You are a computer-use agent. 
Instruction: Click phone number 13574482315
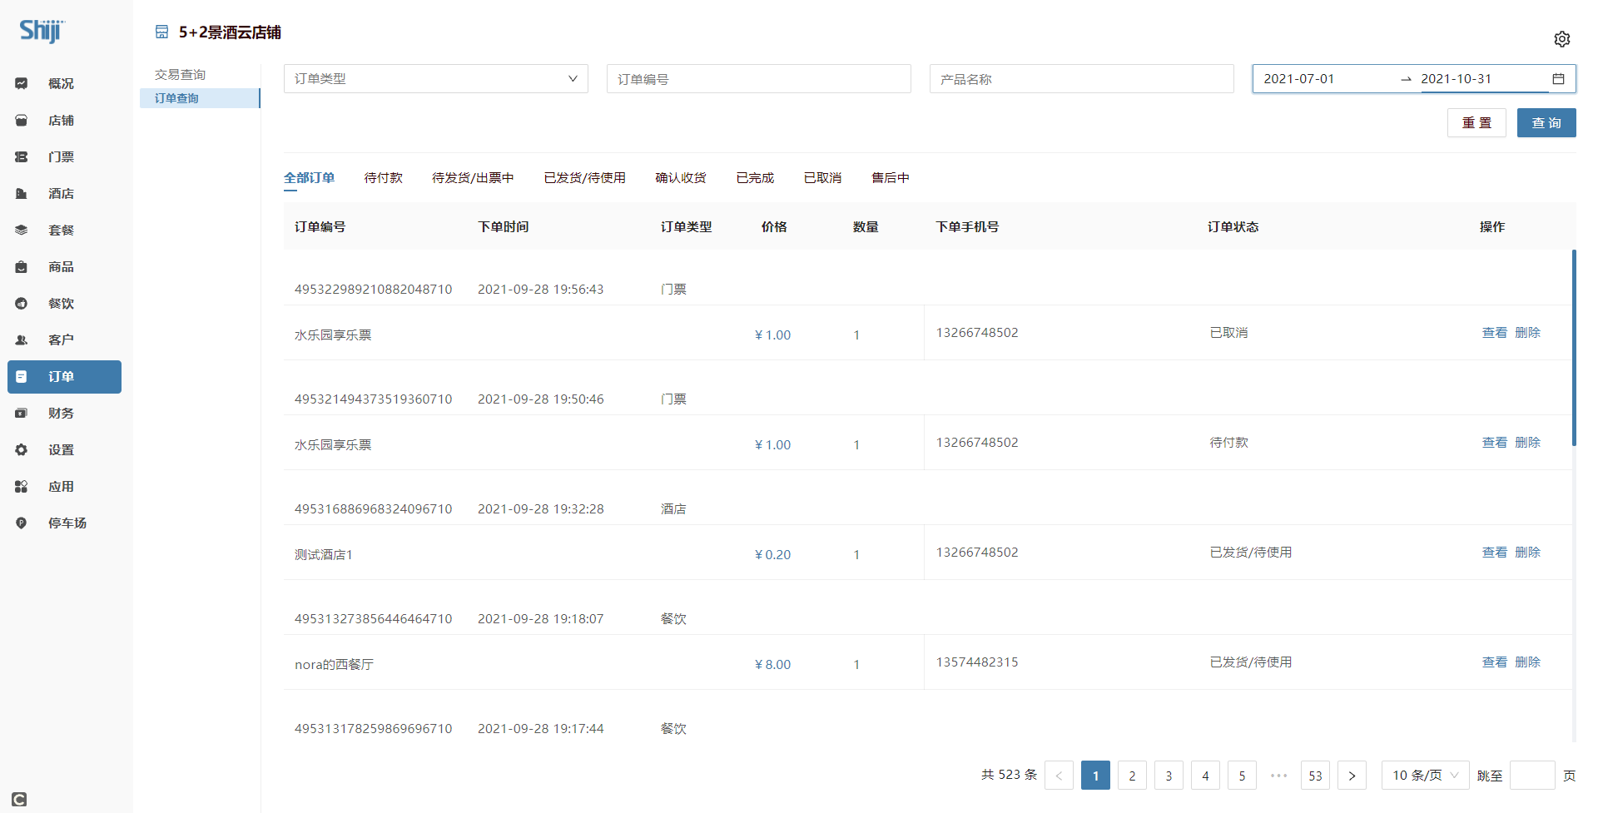click(977, 662)
